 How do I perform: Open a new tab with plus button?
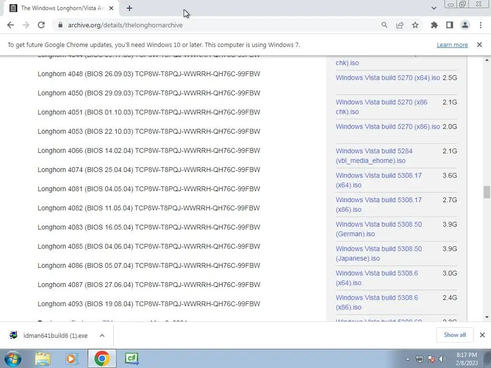click(129, 8)
